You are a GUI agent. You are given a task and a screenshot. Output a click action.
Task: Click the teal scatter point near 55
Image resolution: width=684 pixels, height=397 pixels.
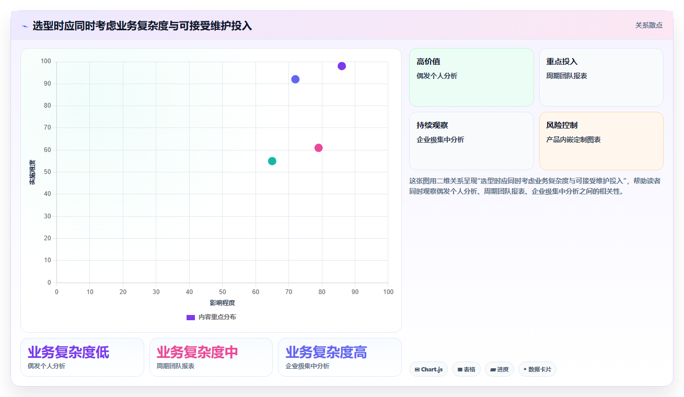tap(272, 161)
